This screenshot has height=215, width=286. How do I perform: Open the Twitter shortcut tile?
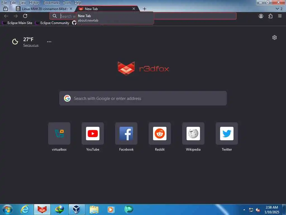coord(227,134)
